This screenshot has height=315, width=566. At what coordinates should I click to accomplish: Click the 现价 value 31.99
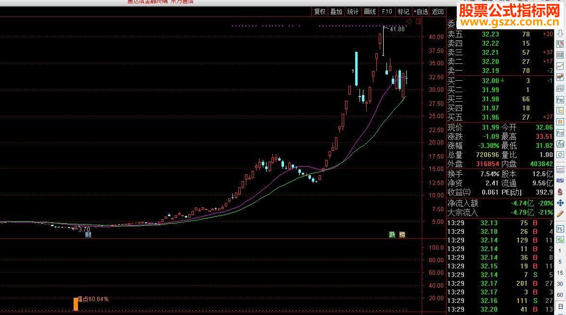coord(490,127)
